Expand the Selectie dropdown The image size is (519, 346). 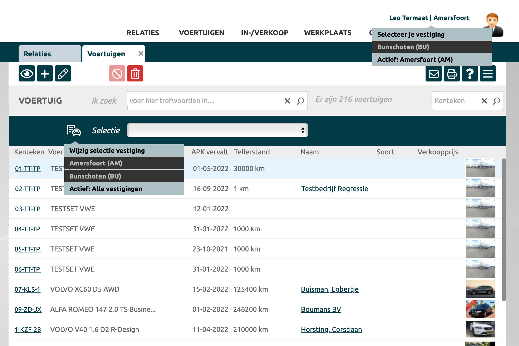point(217,130)
